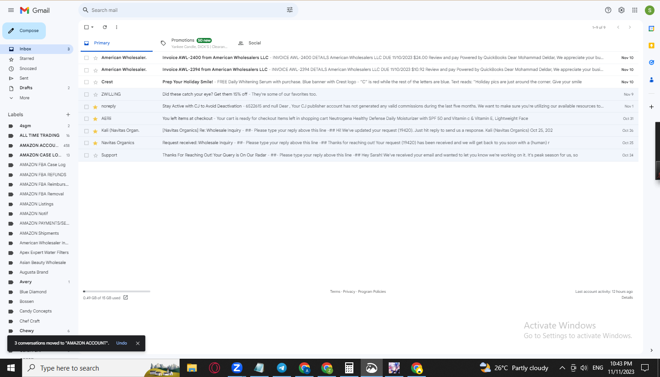Get add-ons with the plus icon

pyautogui.click(x=651, y=107)
